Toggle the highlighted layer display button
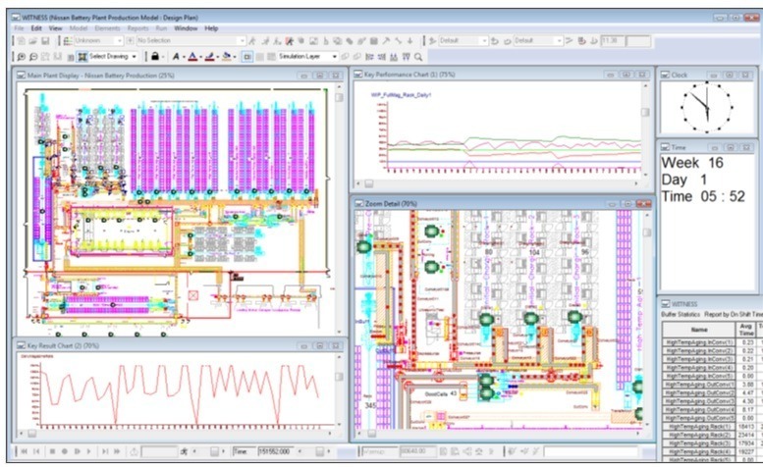763x467 pixels. click(246, 57)
